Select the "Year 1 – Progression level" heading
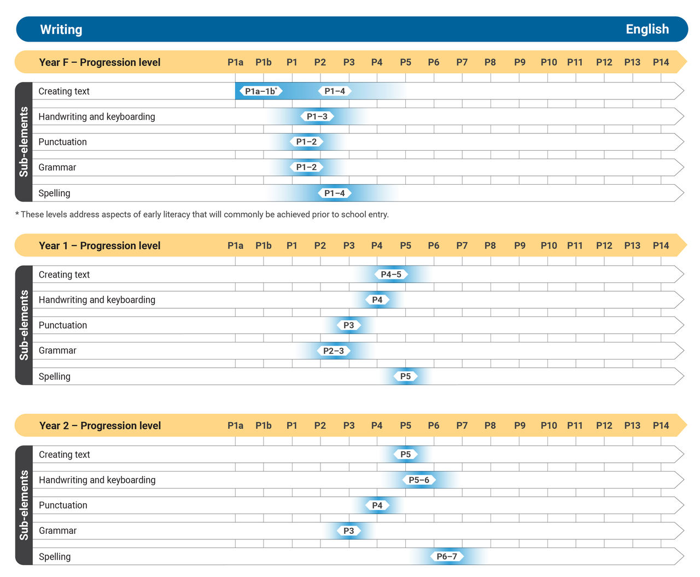The width and height of the screenshot is (700, 577). pos(100,246)
